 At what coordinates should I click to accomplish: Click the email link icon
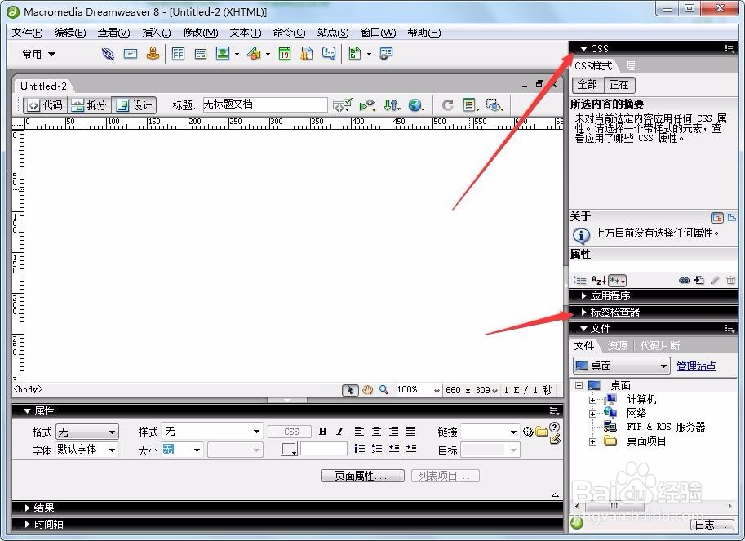pos(131,54)
